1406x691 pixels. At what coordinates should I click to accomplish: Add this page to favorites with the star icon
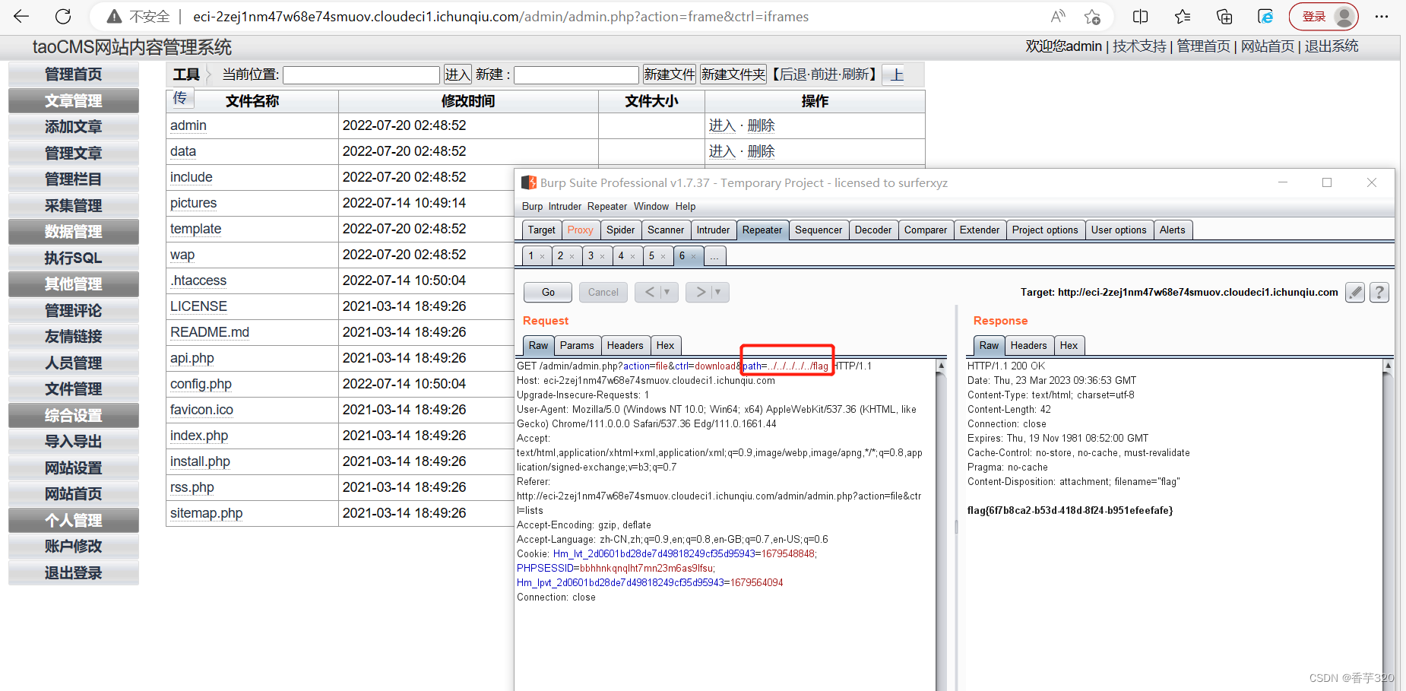[1092, 16]
